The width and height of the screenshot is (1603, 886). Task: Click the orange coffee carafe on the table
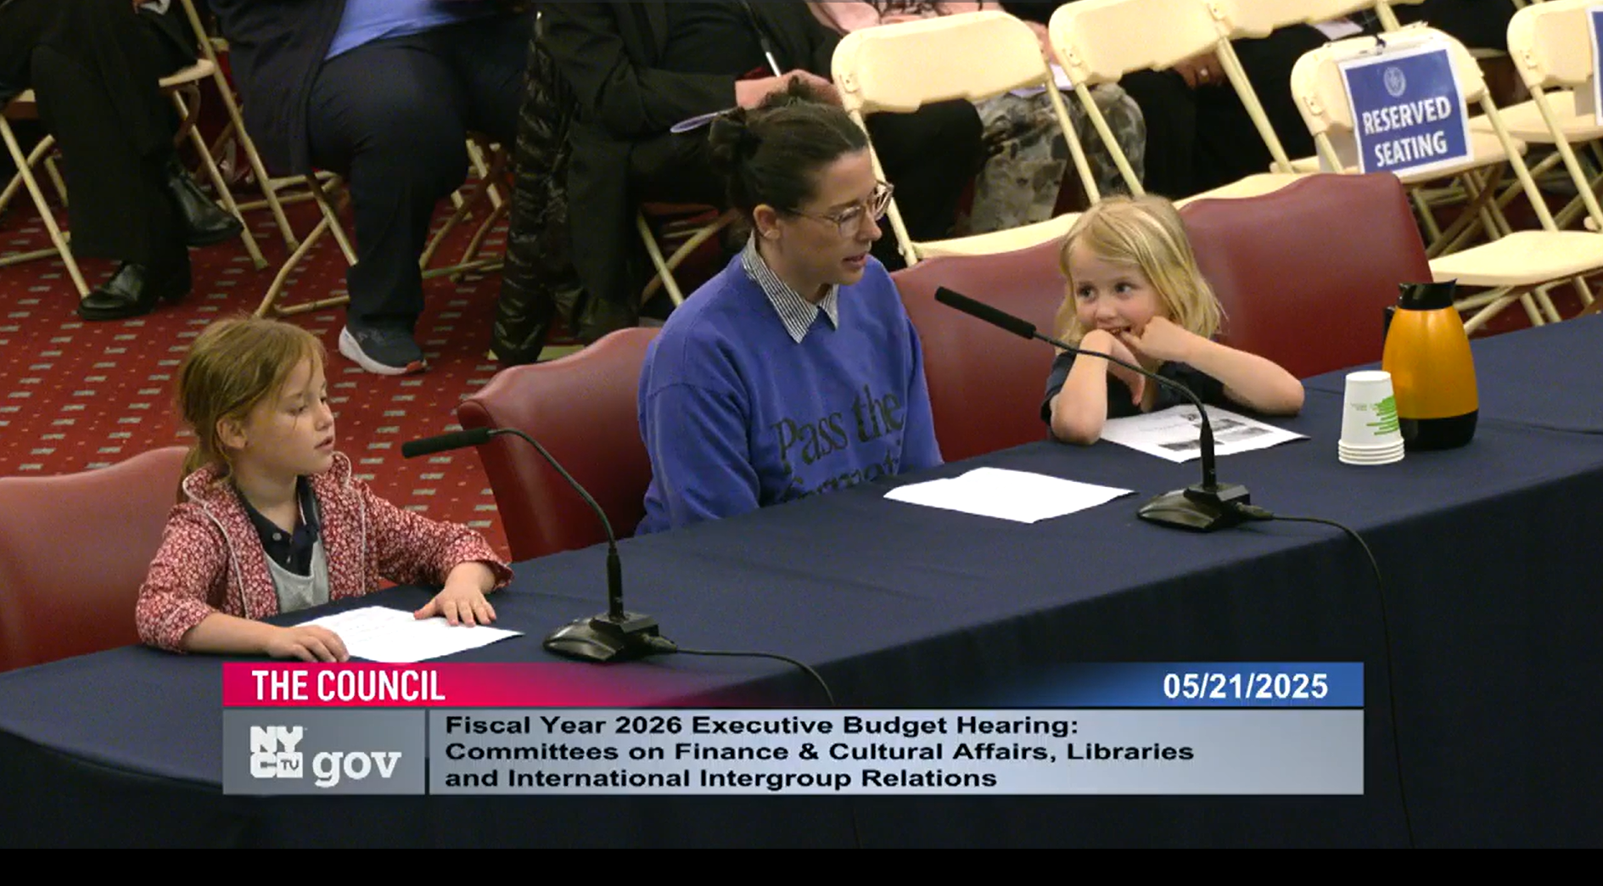[1431, 364]
